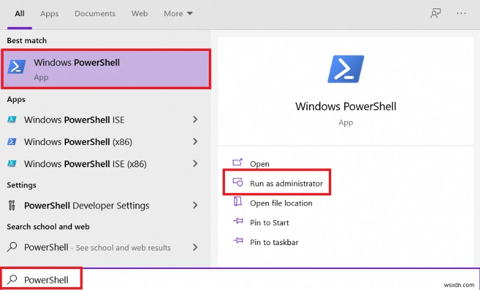Switch to the Documents tab
Image resolution: width=480 pixels, height=290 pixels.
point(95,13)
